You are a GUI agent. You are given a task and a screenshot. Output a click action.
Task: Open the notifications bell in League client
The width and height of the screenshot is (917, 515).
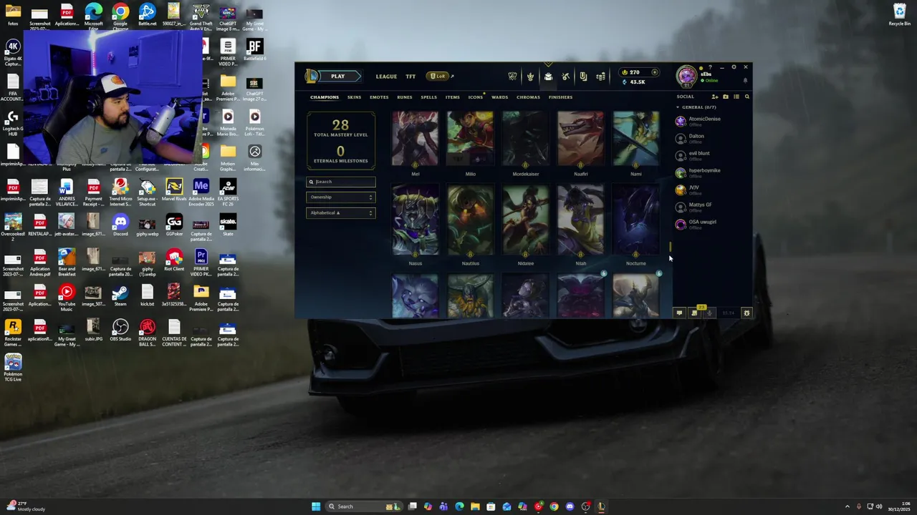(745, 81)
